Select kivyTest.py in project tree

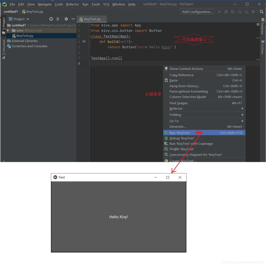pos(41,36)
